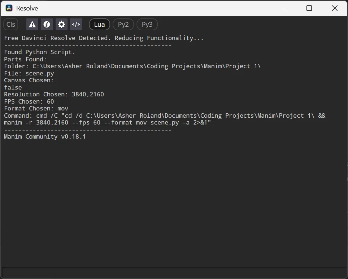Click the 'false' output line
The width and height of the screenshot is (348, 279).
[13, 87]
